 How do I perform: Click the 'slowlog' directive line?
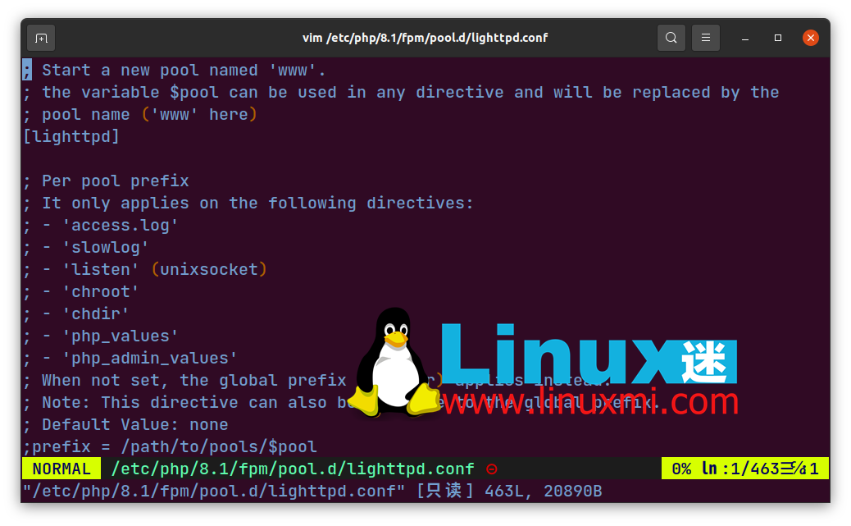coord(86,248)
